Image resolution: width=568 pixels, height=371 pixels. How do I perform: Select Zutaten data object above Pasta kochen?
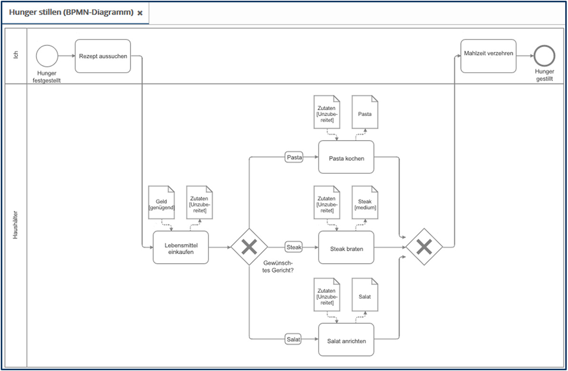pyautogui.click(x=327, y=112)
